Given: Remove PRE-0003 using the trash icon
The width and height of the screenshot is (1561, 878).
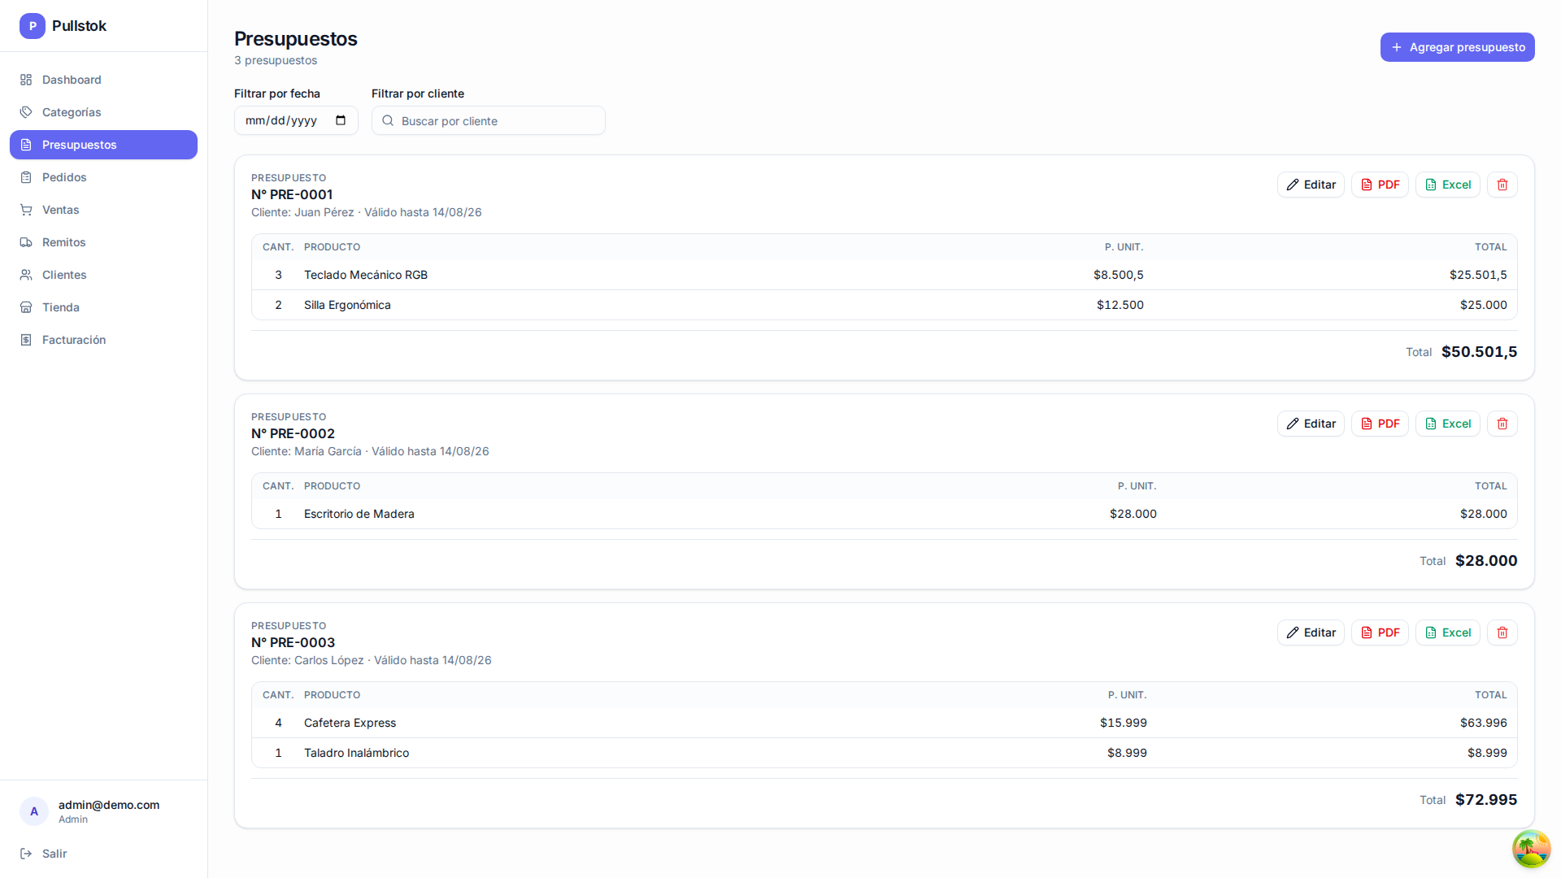Looking at the screenshot, I should point(1502,632).
